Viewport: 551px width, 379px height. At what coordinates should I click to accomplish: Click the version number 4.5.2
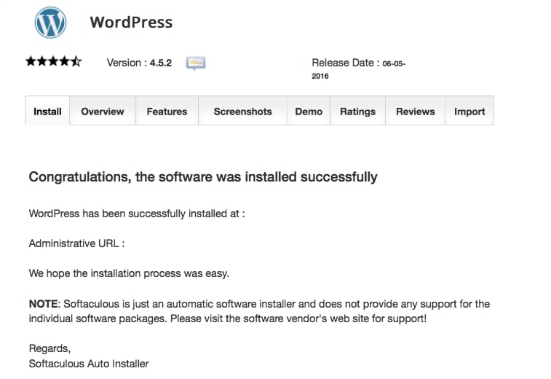[x=160, y=63]
